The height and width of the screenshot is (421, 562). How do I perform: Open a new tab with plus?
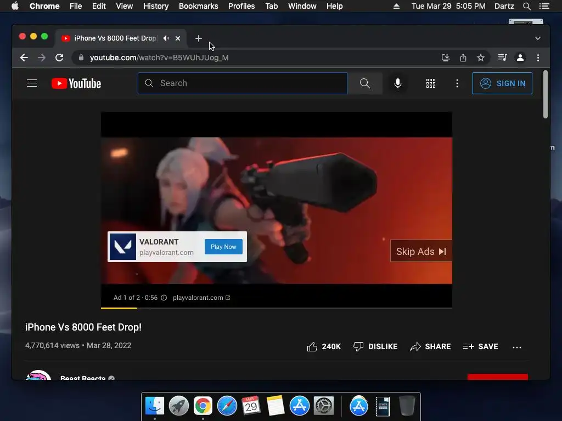[x=199, y=38]
